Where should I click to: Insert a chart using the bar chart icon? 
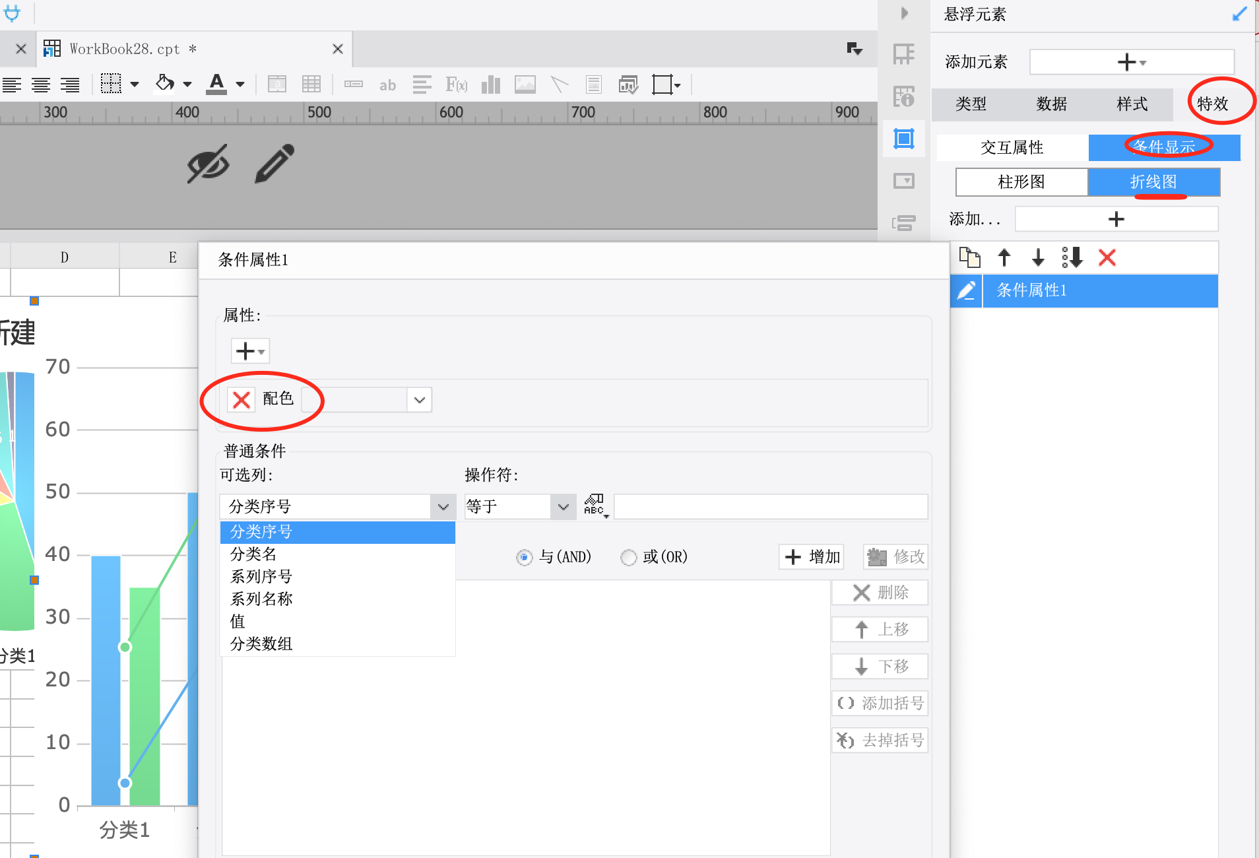click(491, 84)
